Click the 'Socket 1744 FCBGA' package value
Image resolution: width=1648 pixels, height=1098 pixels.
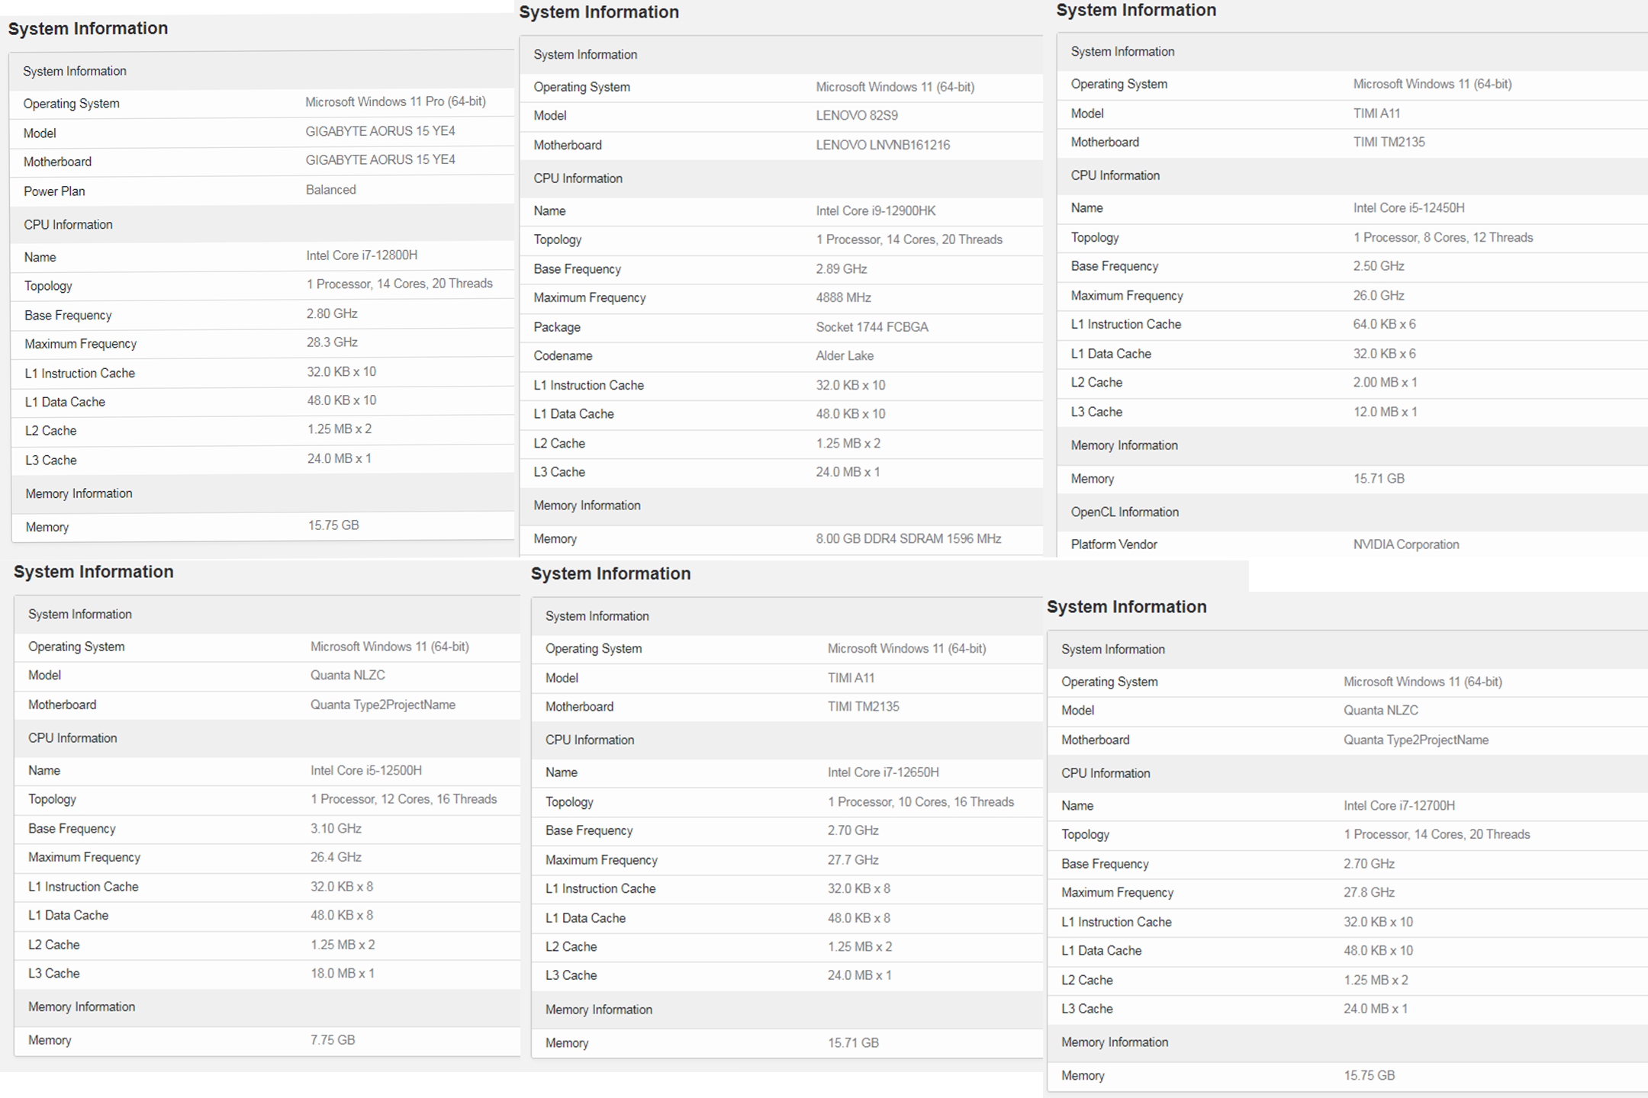[872, 327]
